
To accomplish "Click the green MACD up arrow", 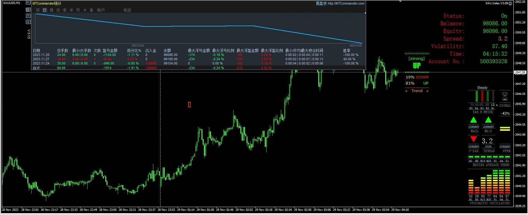I will pos(474,120).
